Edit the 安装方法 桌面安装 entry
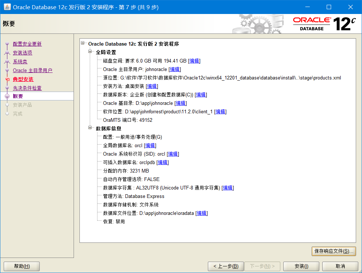This screenshot has width=362, height=273. [x=152, y=86]
